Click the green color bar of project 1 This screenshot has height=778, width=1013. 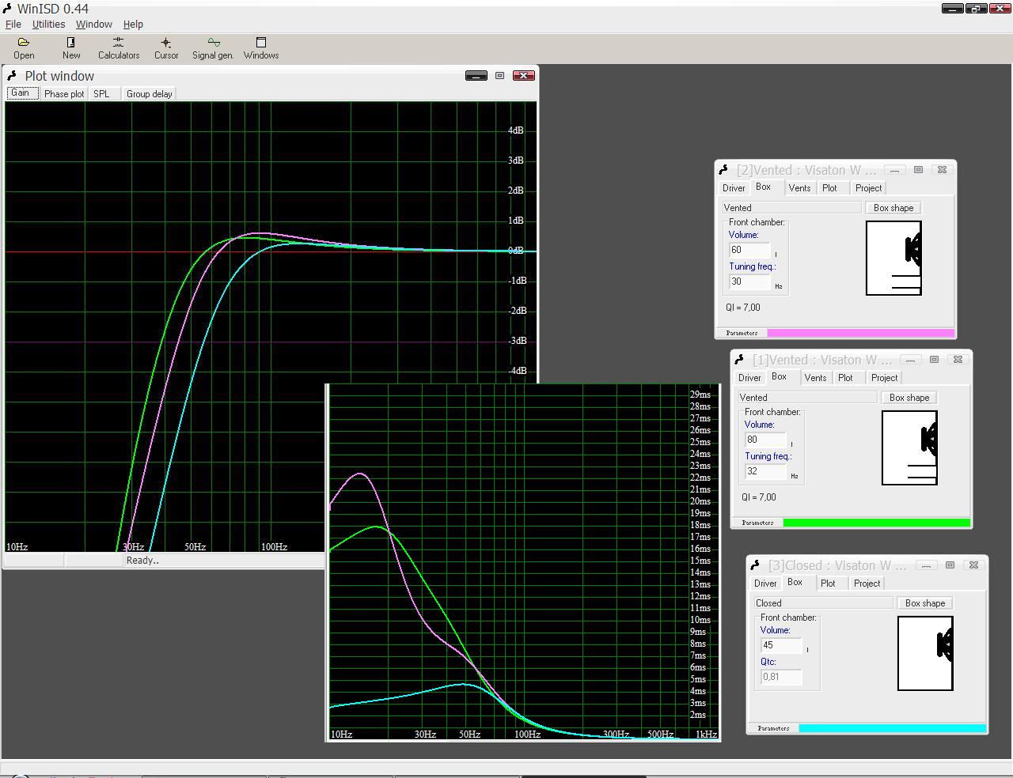click(x=876, y=523)
